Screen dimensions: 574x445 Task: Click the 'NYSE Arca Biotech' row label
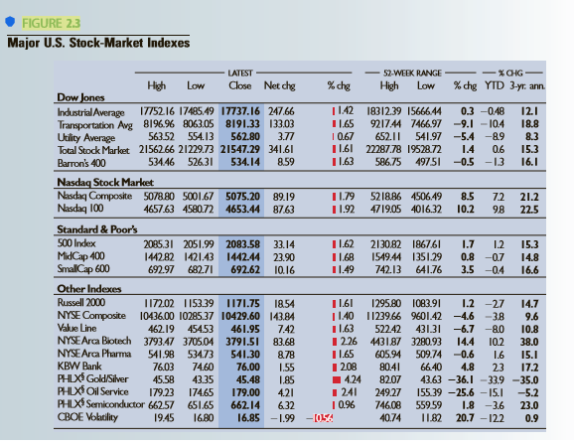point(94,341)
